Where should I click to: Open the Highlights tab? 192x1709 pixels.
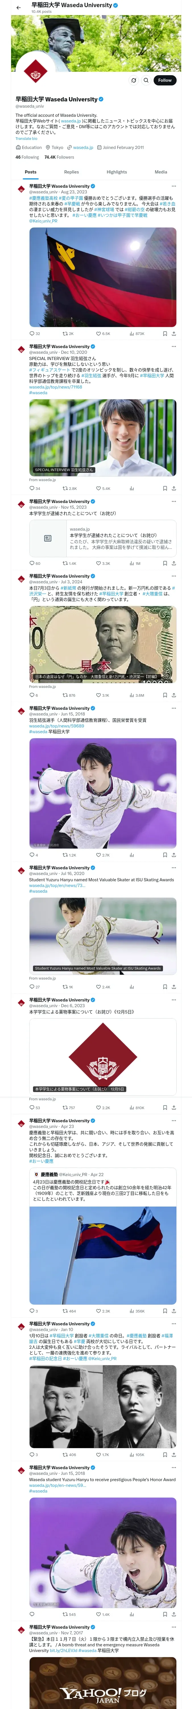coord(117,172)
